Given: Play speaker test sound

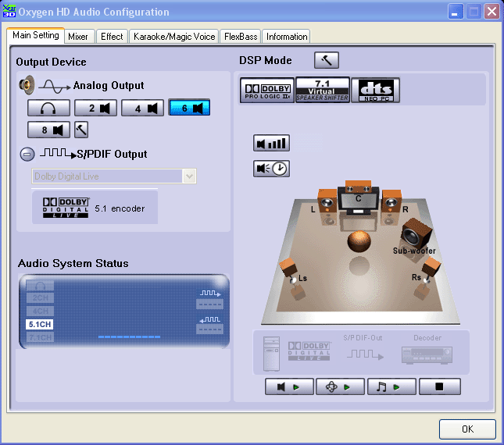Looking at the screenshot, I should pyautogui.click(x=289, y=387).
